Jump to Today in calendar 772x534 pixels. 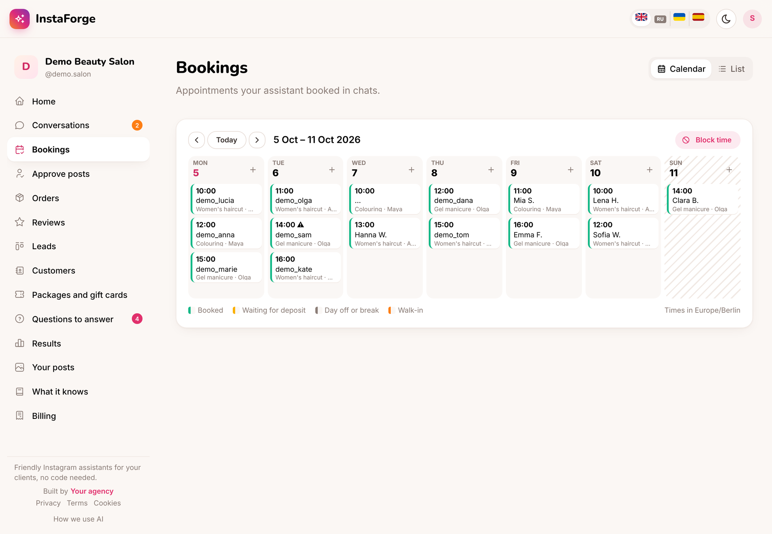[x=227, y=140]
